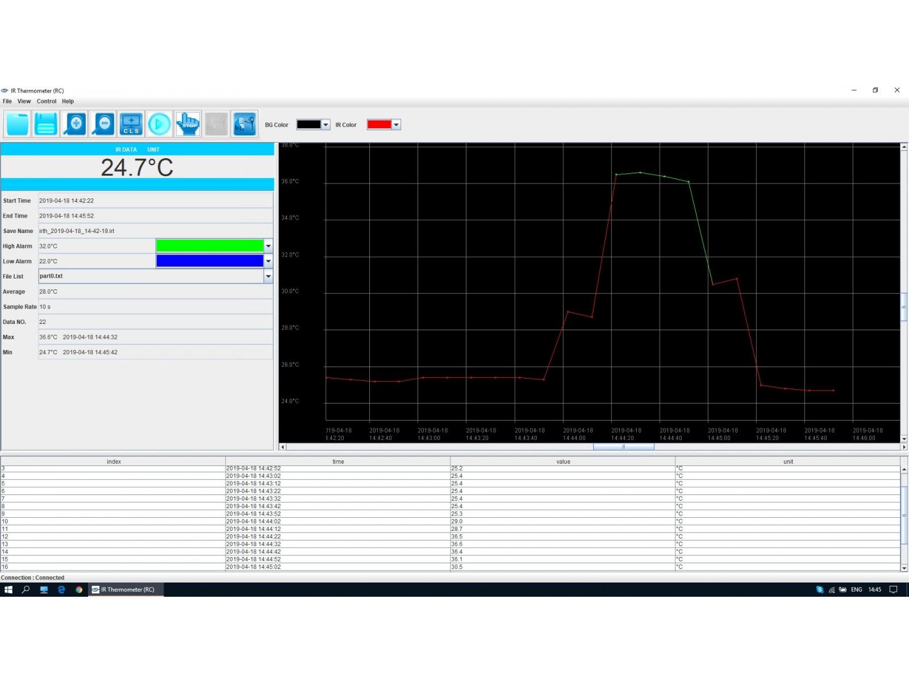The height and width of the screenshot is (682, 909).
Task: Click the red IR Color swatch
Action: [380, 124]
